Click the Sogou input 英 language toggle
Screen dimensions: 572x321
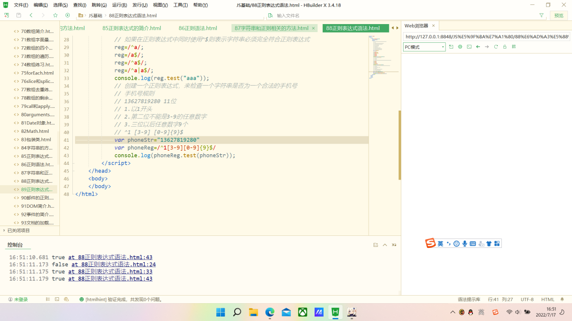point(441,243)
